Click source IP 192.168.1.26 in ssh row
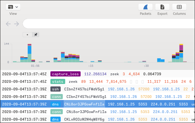This screenshot has height=123, width=195. click(121, 89)
